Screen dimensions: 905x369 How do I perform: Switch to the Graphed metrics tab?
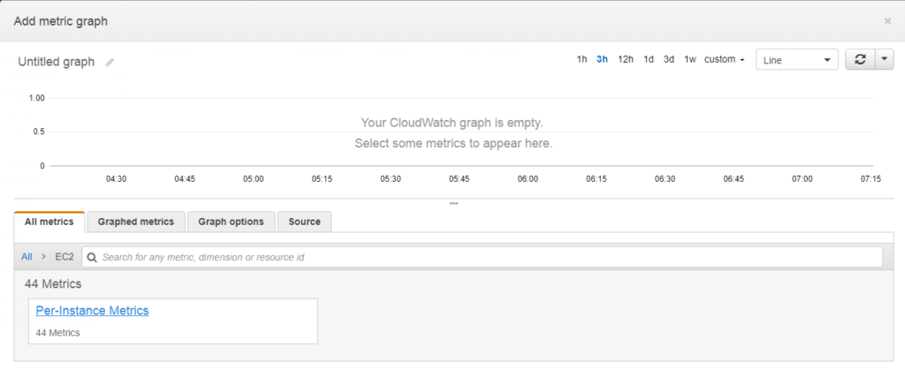(135, 222)
